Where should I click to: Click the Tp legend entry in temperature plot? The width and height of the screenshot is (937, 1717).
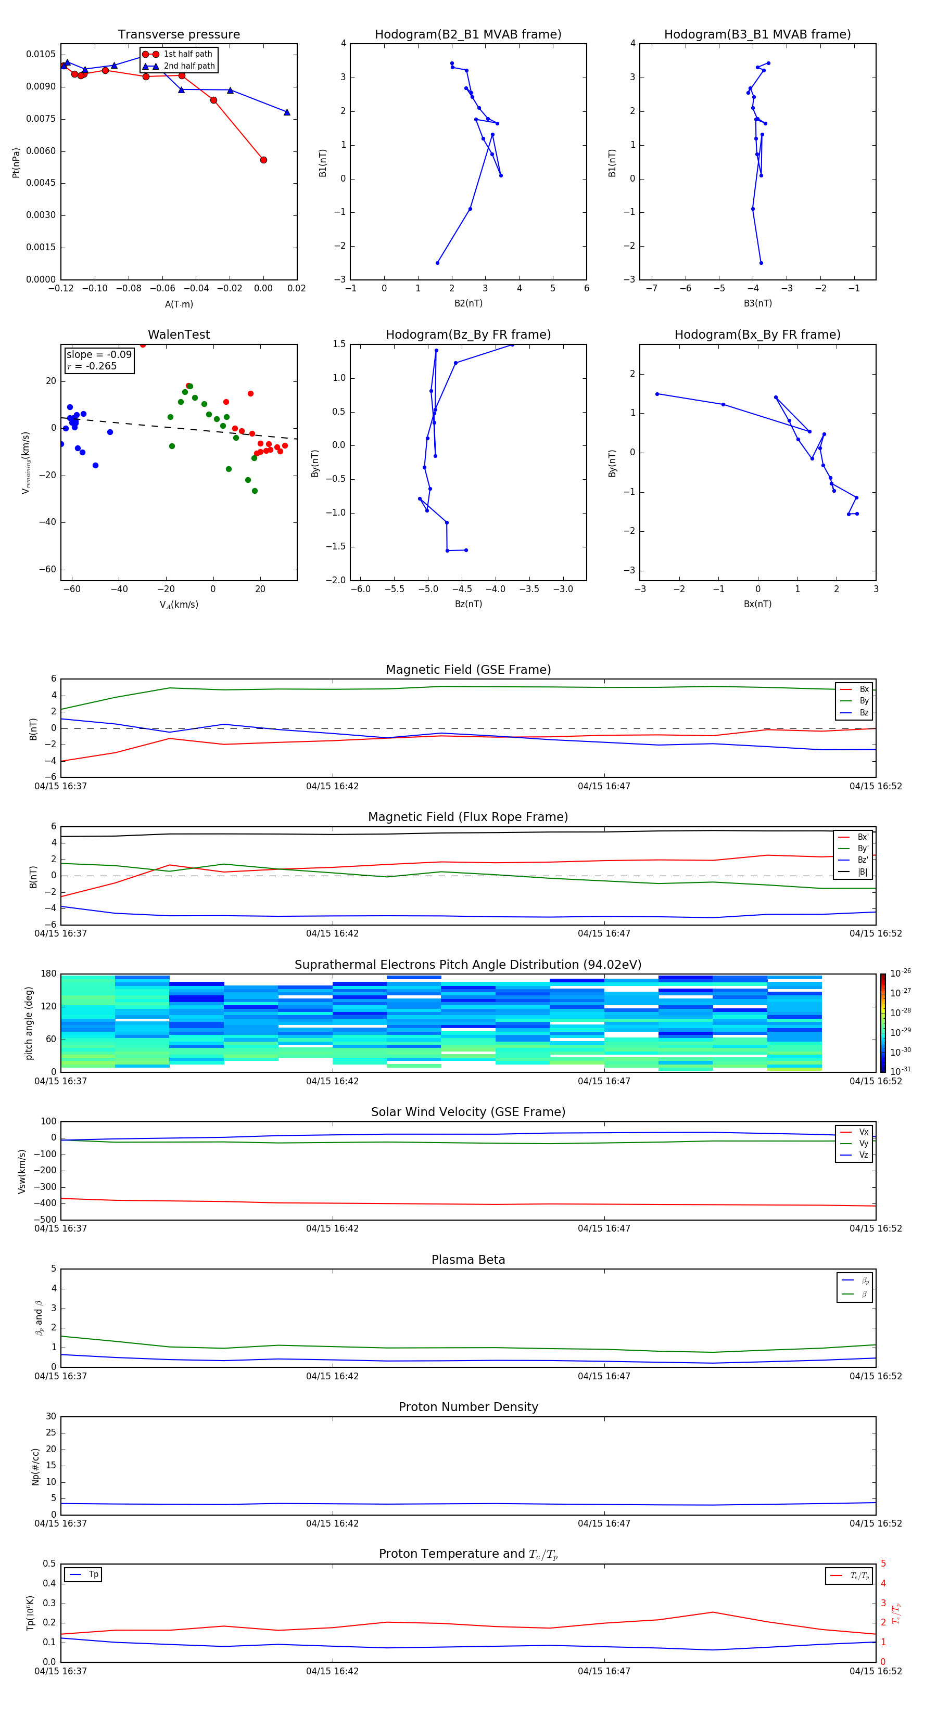coord(83,1574)
